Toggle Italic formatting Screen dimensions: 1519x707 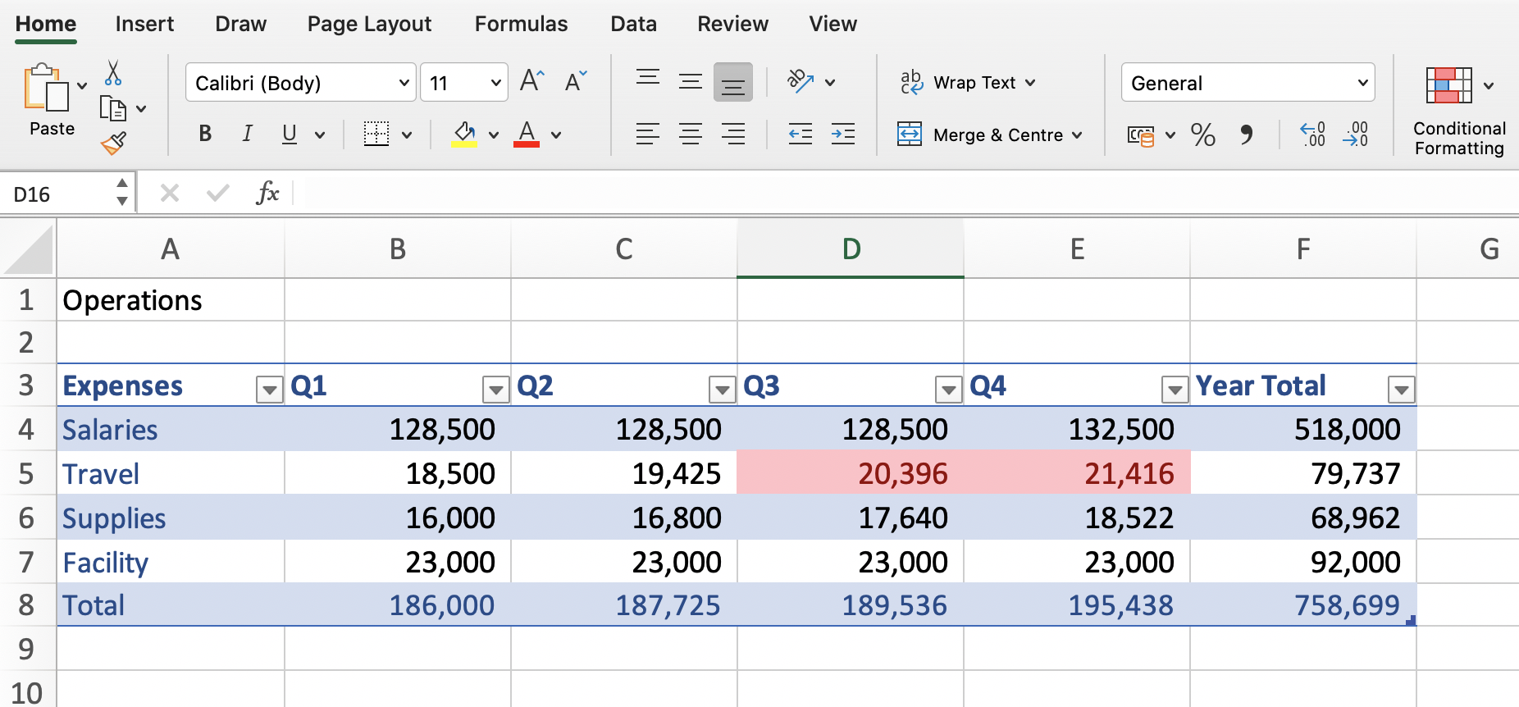(x=247, y=134)
